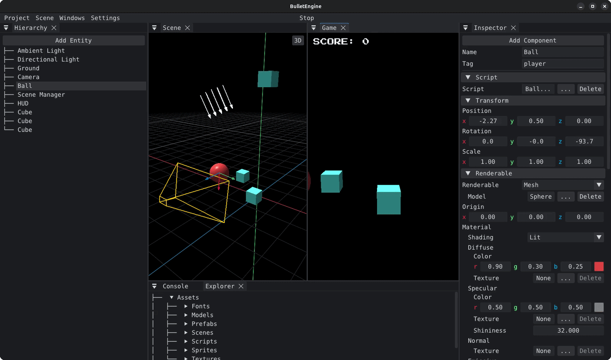Switch to the Explorer tab
Screen dimensions: 611x360
point(220,286)
